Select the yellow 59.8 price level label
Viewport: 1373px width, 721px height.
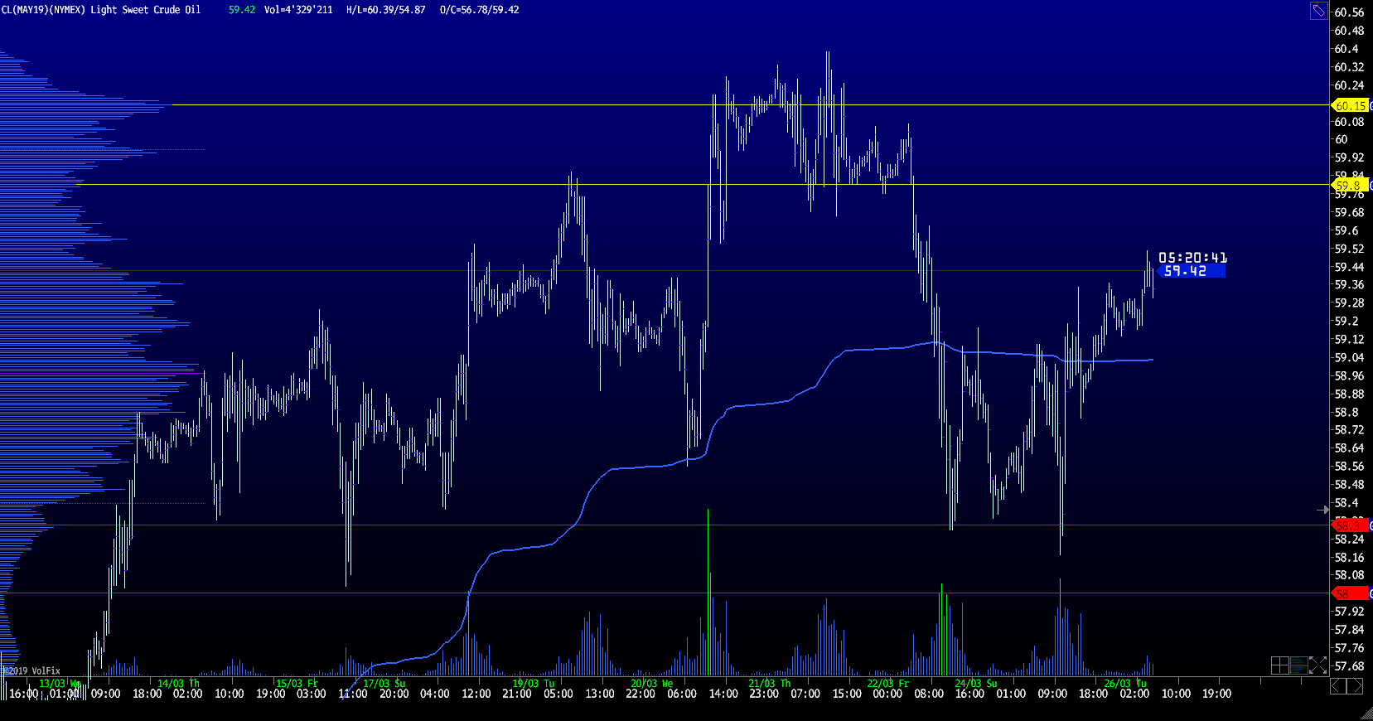pyautogui.click(x=1348, y=185)
